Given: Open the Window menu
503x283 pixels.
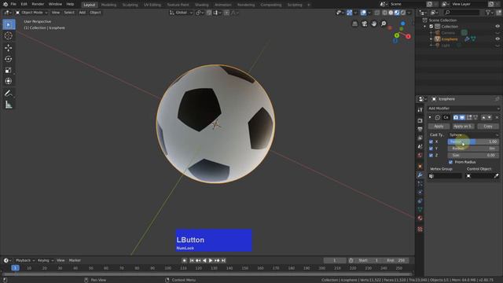Looking at the screenshot, I should tap(55, 4).
